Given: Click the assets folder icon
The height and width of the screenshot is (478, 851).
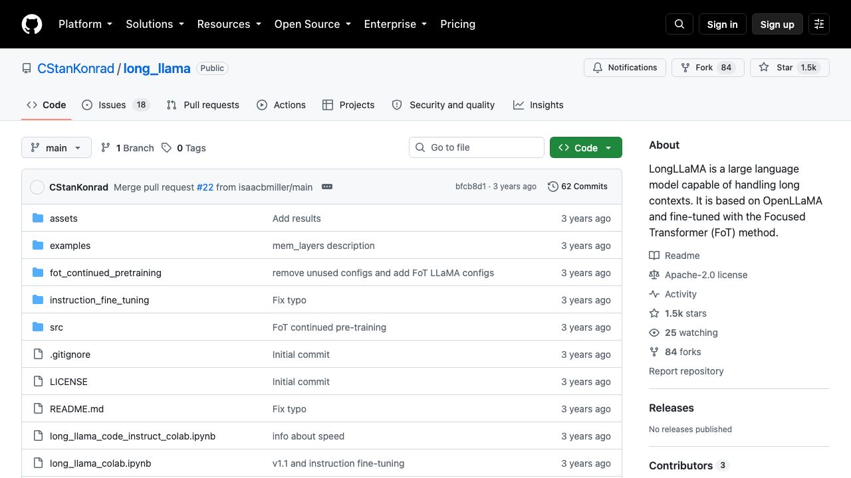Looking at the screenshot, I should [x=38, y=218].
